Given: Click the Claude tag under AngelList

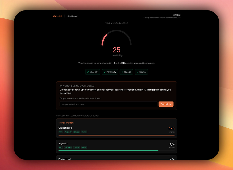Looking at the screenshot, I should [76, 147].
